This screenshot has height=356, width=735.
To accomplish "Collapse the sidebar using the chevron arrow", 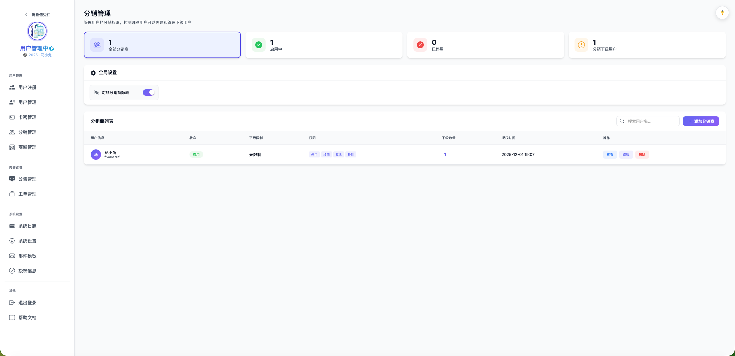I will (26, 15).
